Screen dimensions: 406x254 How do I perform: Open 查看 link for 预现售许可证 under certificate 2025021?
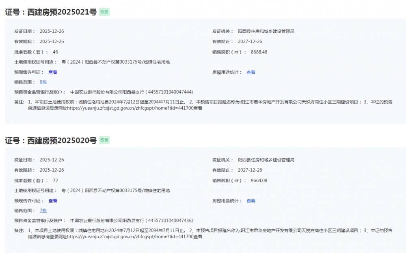[53, 72]
